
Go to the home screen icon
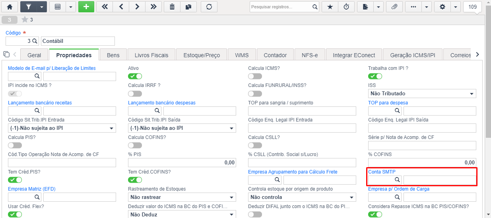click(x=10, y=7)
